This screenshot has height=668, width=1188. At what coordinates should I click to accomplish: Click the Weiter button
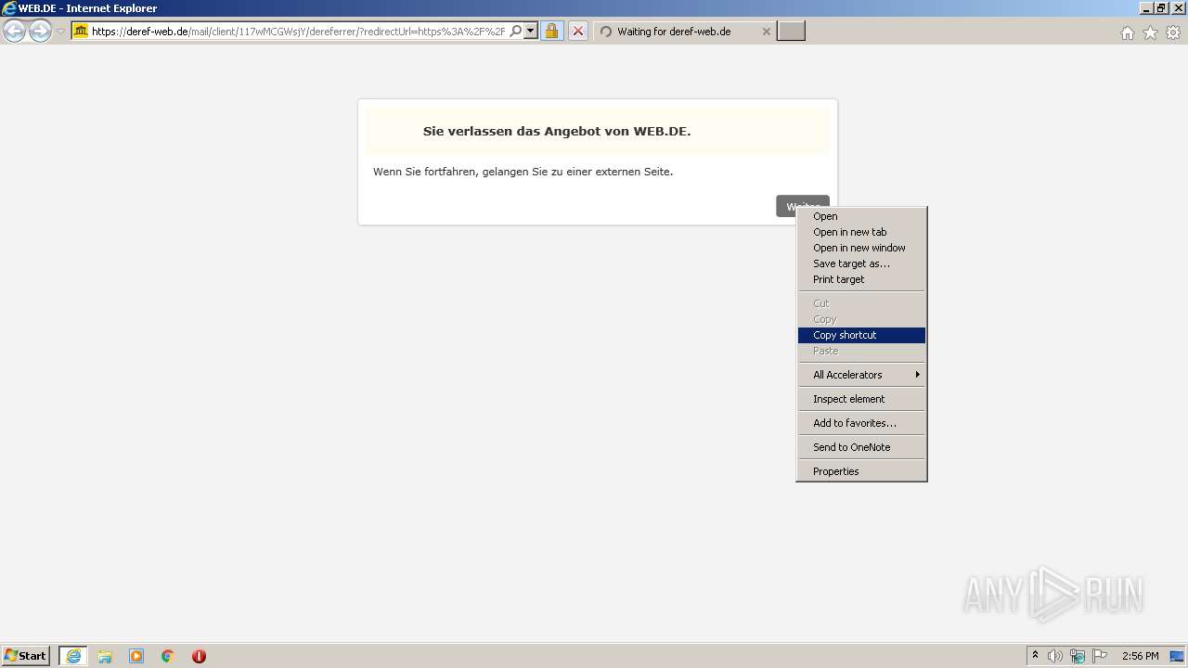click(x=802, y=206)
